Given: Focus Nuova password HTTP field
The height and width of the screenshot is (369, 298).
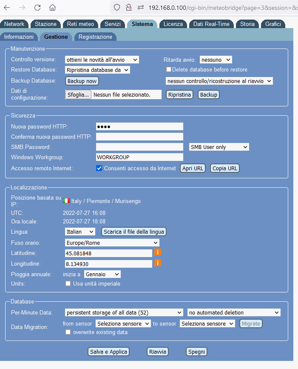Looking at the screenshot, I should [x=139, y=126].
